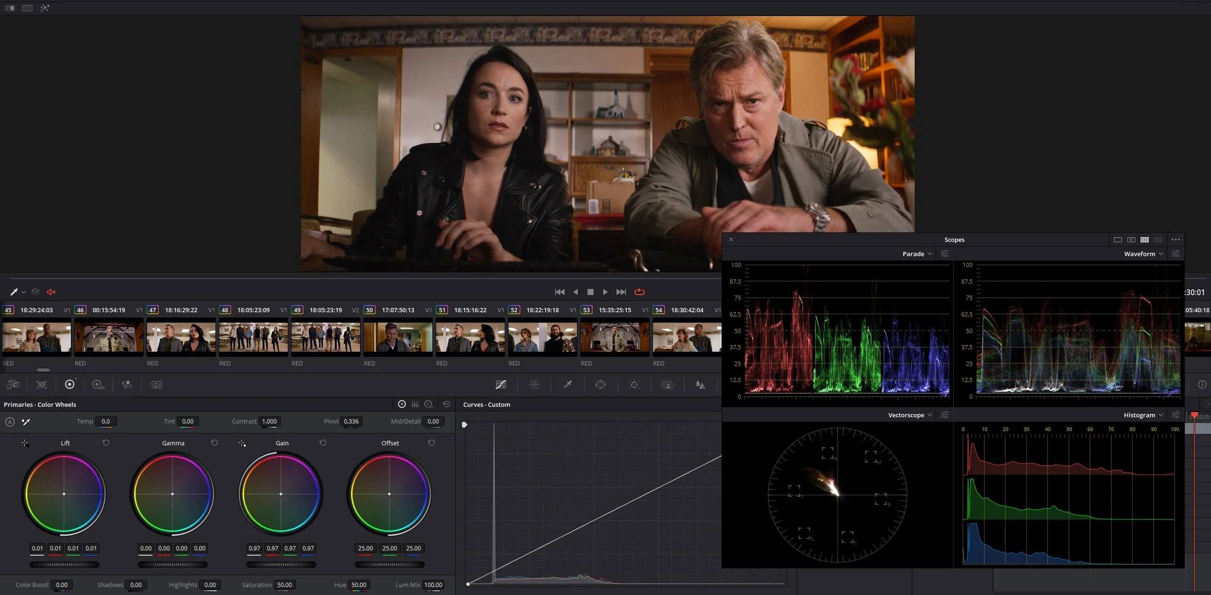Image resolution: width=1211 pixels, height=595 pixels.
Task: Open the Scopes panel options menu
Action: [1176, 240]
